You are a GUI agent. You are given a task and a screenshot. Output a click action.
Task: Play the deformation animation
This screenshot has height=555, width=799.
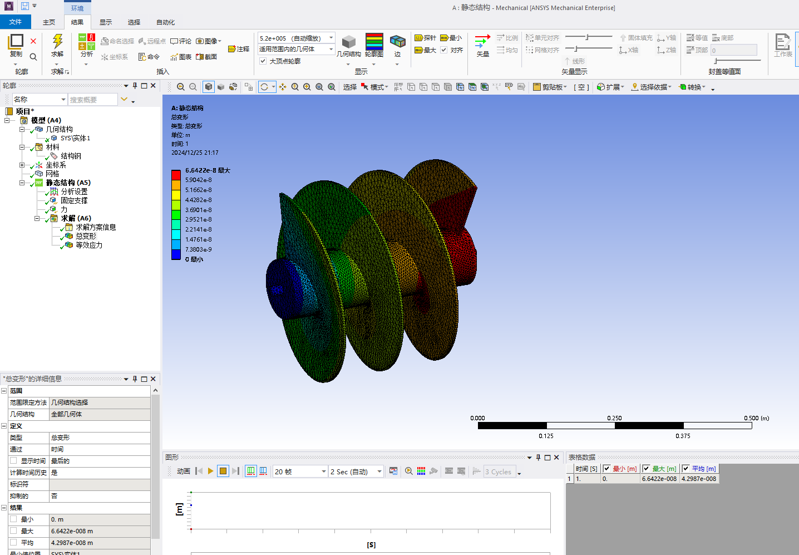pos(210,471)
